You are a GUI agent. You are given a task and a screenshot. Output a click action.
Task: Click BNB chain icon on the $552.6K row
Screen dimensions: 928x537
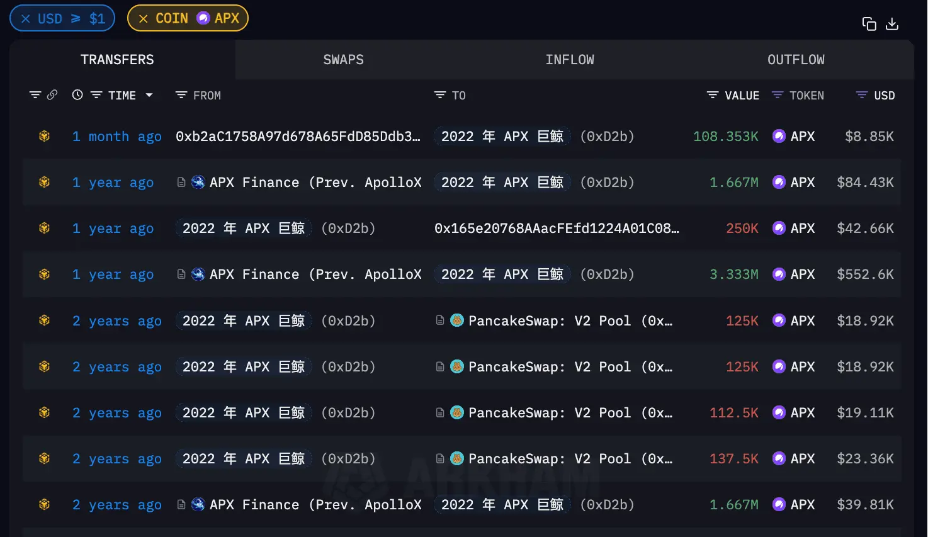click(x=44, y=274)
